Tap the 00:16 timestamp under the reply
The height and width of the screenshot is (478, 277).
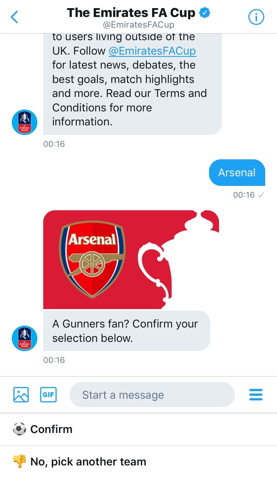pos(54,360)
